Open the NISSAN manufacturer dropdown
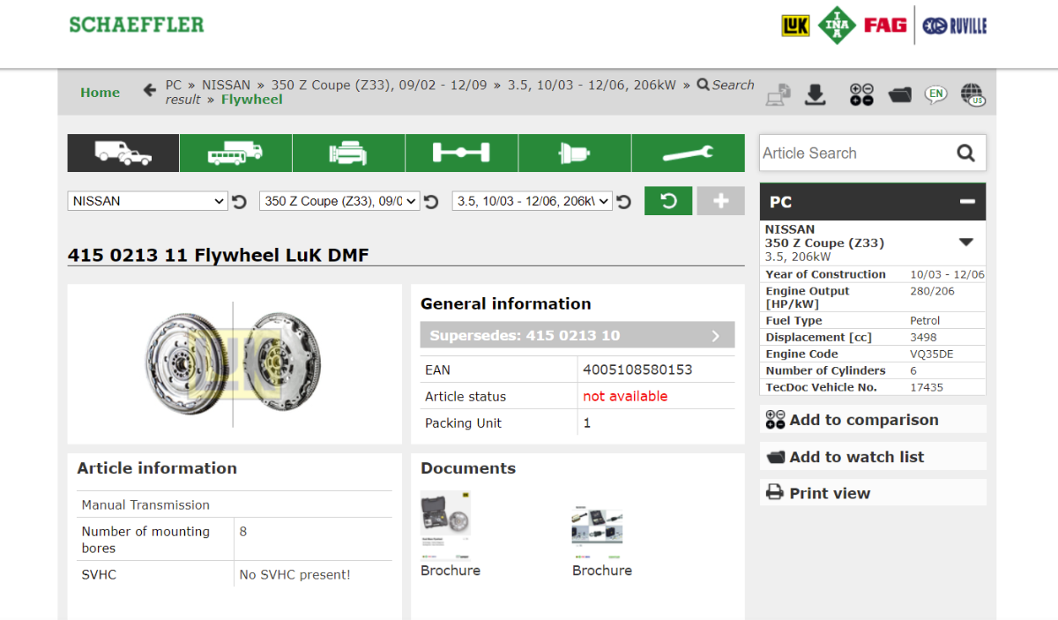The width and height of the screenshot is (1058, 620). pos(147,201)
